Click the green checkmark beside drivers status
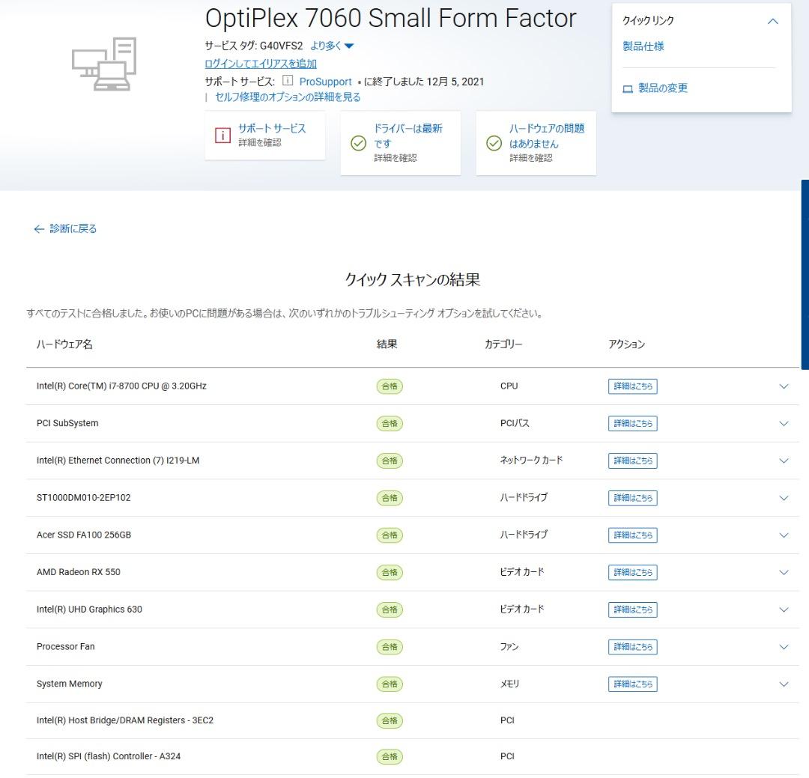Screen dimensions: 809x778 (359, 143)
